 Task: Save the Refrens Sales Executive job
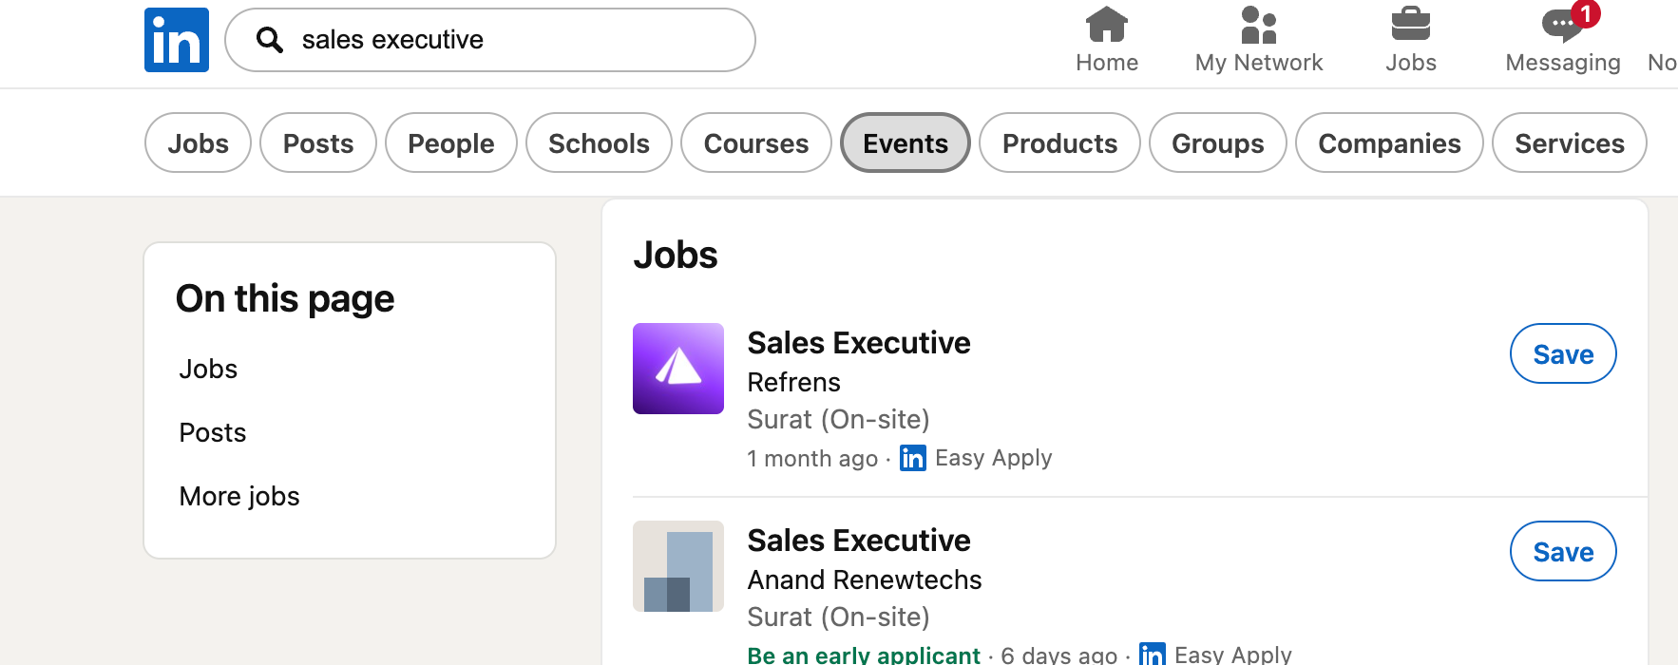click(x=1563, y=354)
